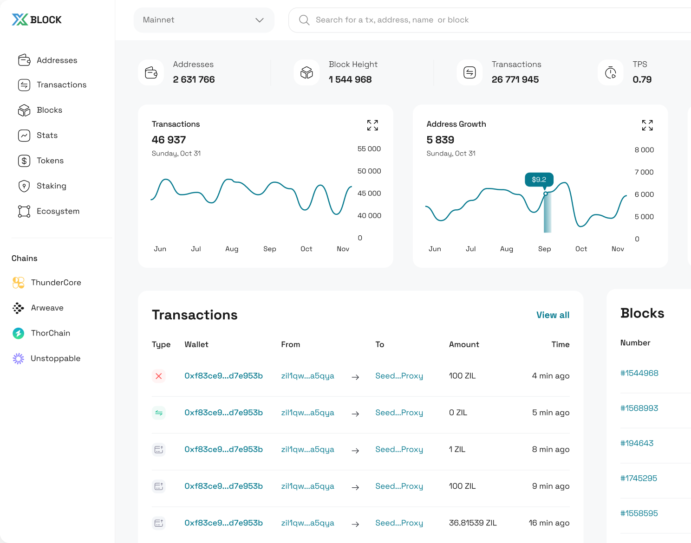Screen dimensions: 691x543
Task: Click the Block Height cube icon
Action: click(x=306, y=72)
